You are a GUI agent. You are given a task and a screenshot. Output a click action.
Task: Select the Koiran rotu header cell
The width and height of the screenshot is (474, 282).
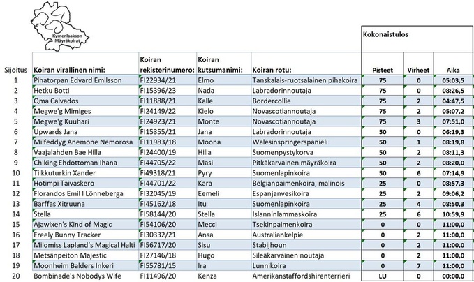coord(272,70)
